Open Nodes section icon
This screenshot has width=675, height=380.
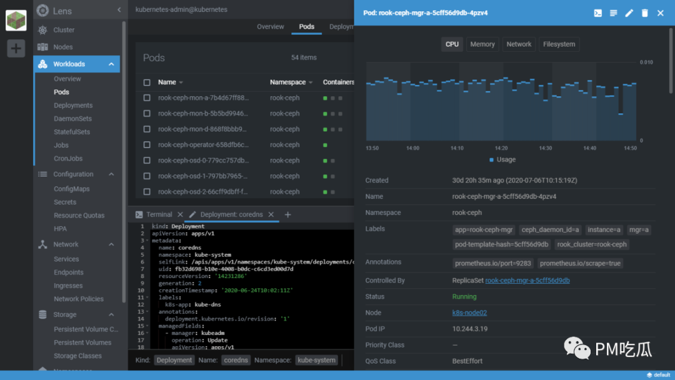click(42, 47)
